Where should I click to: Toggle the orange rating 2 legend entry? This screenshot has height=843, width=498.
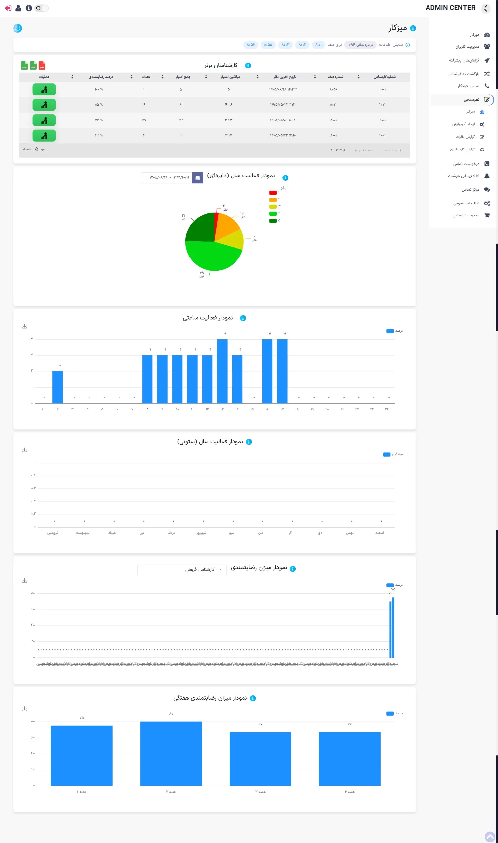274,200
